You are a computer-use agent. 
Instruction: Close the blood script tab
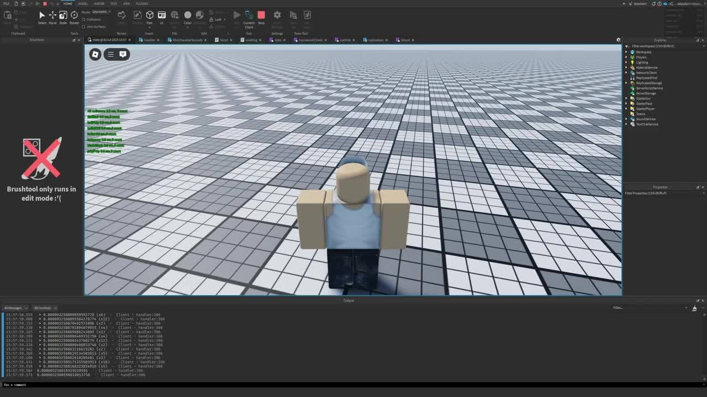pyautogui.click(x=414, y=40)
